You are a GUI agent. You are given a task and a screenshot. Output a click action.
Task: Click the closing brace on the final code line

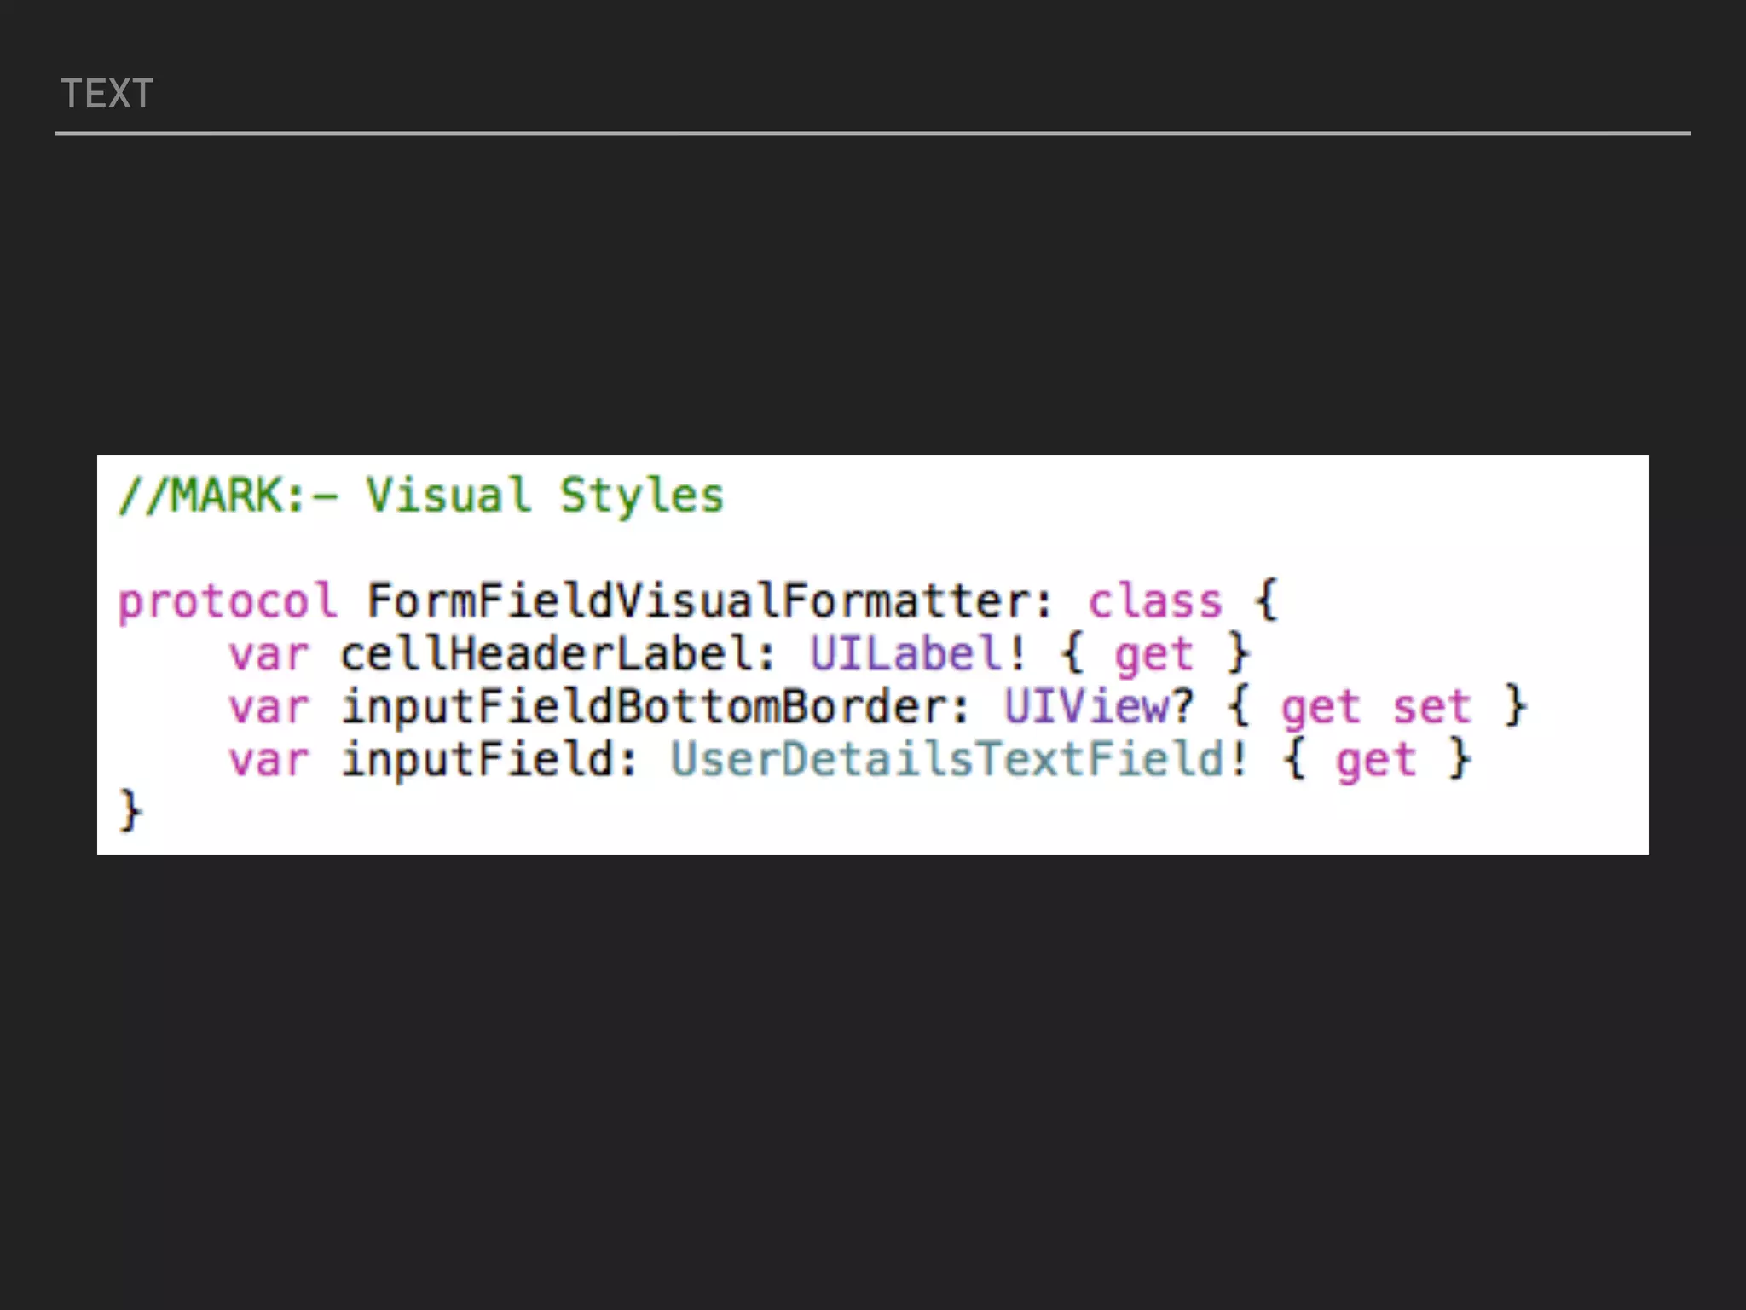coord(130,810)
